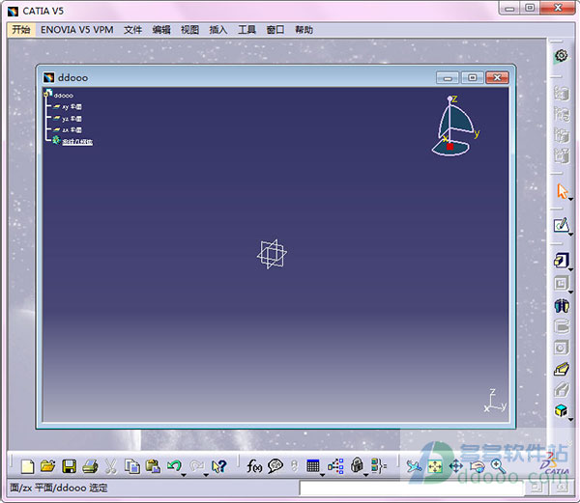580x503 pixels.
Task: Save the part with the floppy icon
Action: (x=69, y=466)
